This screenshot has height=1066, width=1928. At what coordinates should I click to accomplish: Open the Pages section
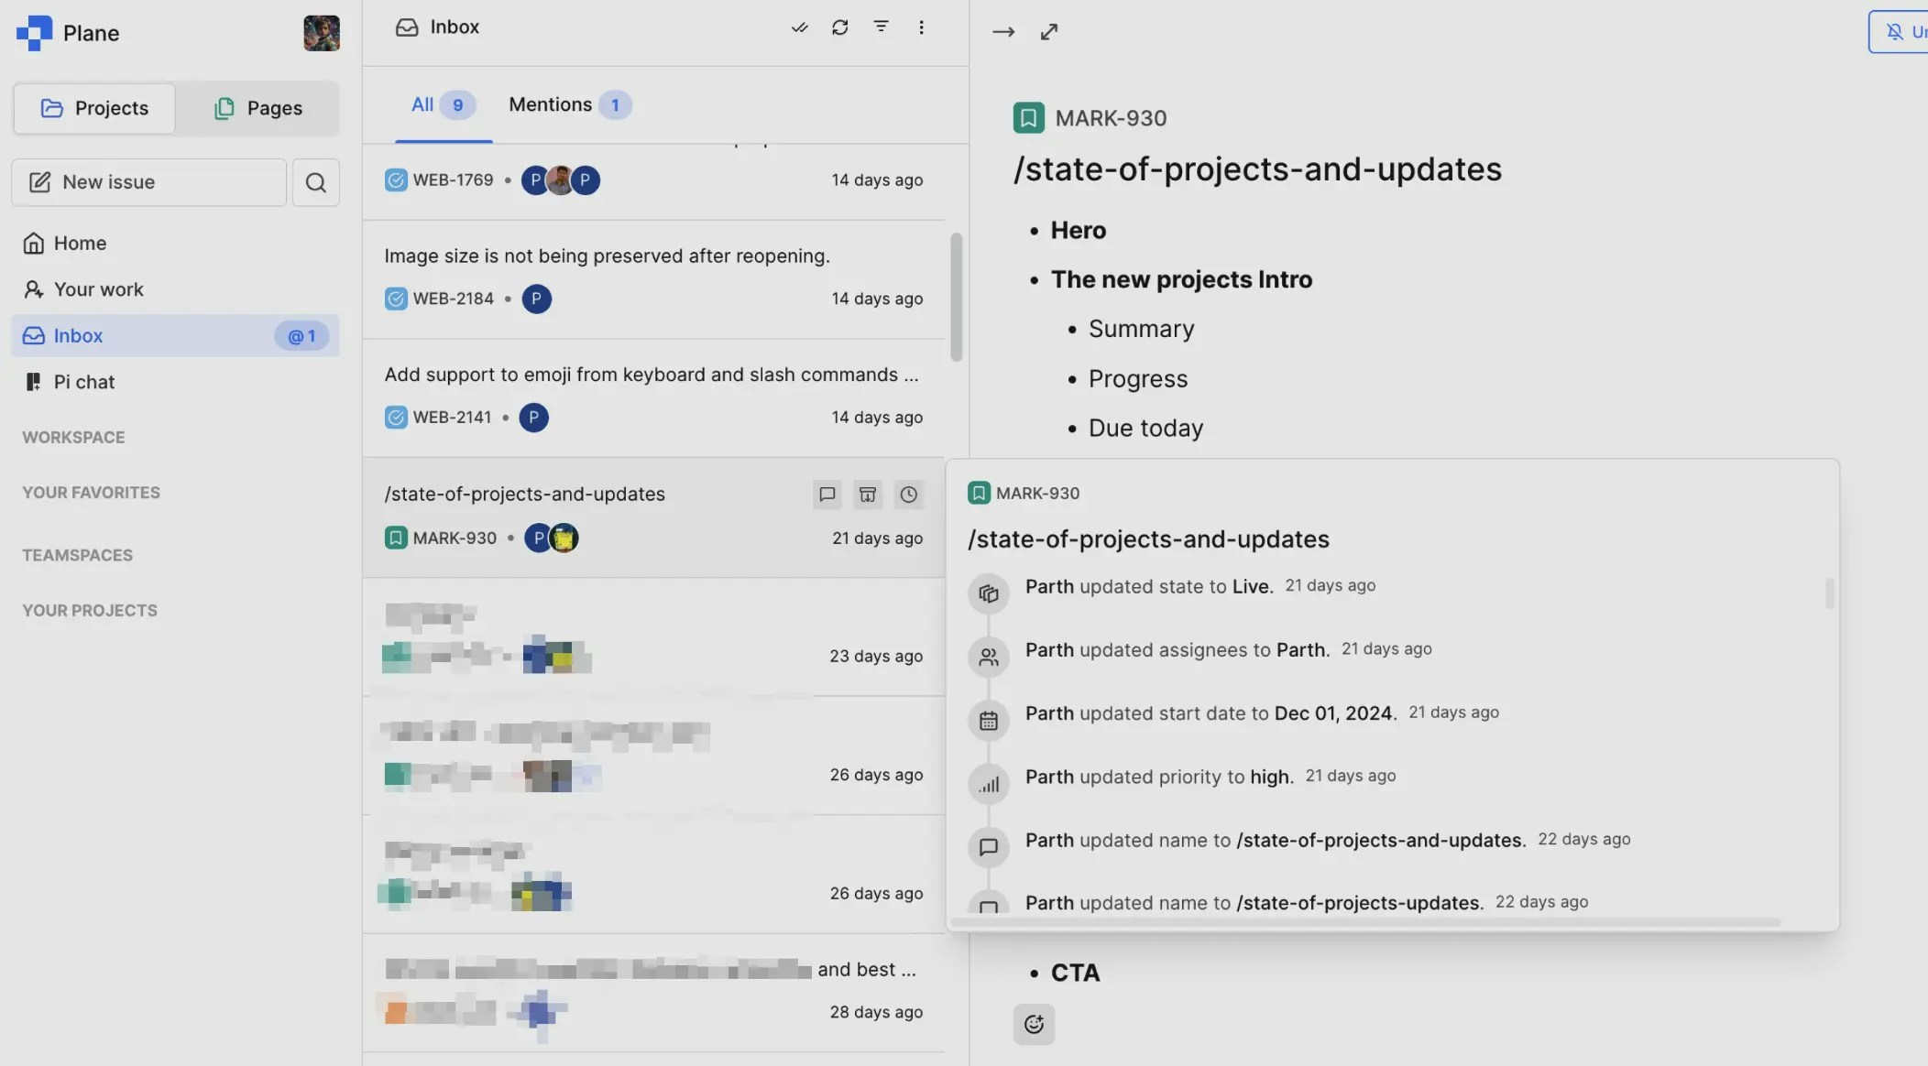pos(259,107)
